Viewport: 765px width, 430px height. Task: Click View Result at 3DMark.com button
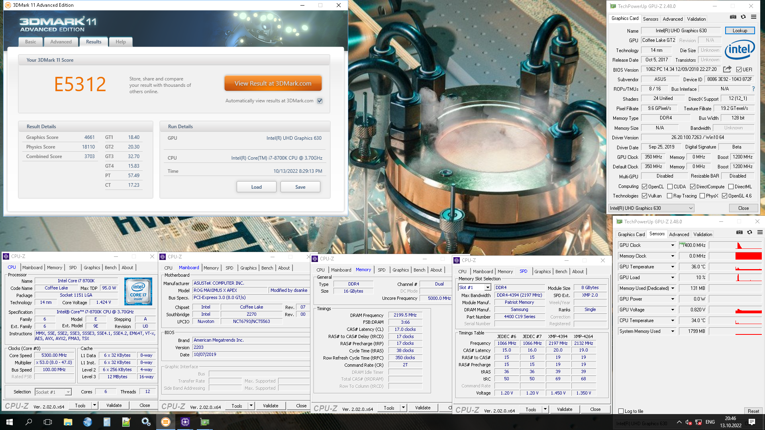[273, 84]
